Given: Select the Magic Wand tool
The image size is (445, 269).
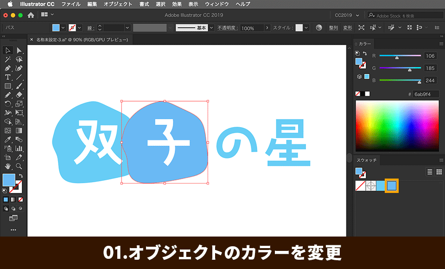Looking at the screenshot, I should [x=8, y=59].
